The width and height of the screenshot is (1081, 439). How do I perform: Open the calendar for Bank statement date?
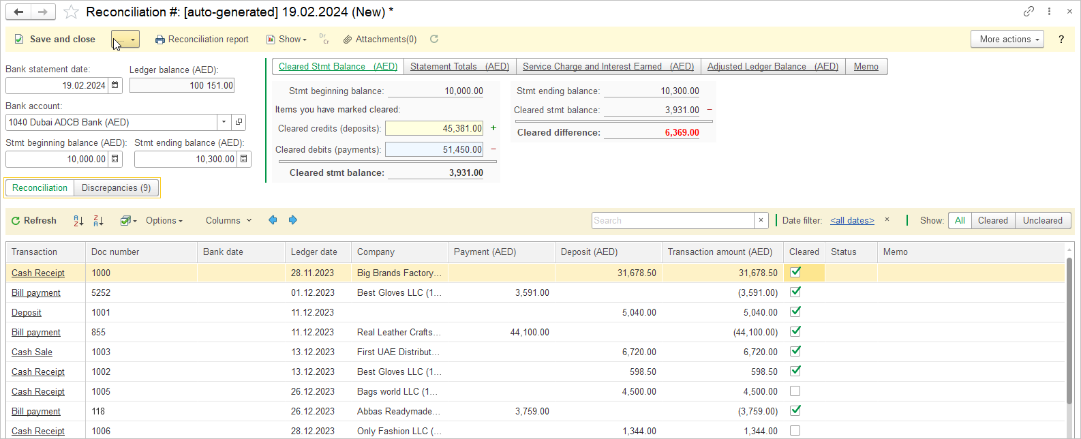[x=115, y=85]
